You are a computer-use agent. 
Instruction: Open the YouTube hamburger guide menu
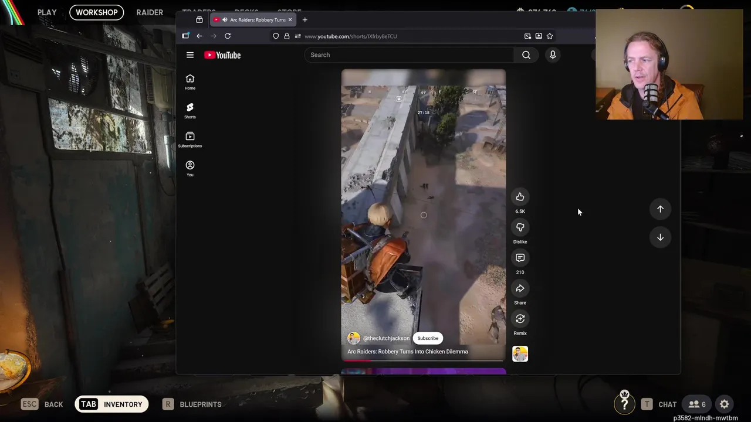click(x=190, y=55)
